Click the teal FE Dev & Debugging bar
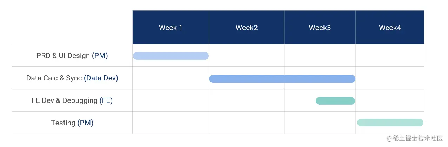Screen dimensions: 448x147 point(335,101)
